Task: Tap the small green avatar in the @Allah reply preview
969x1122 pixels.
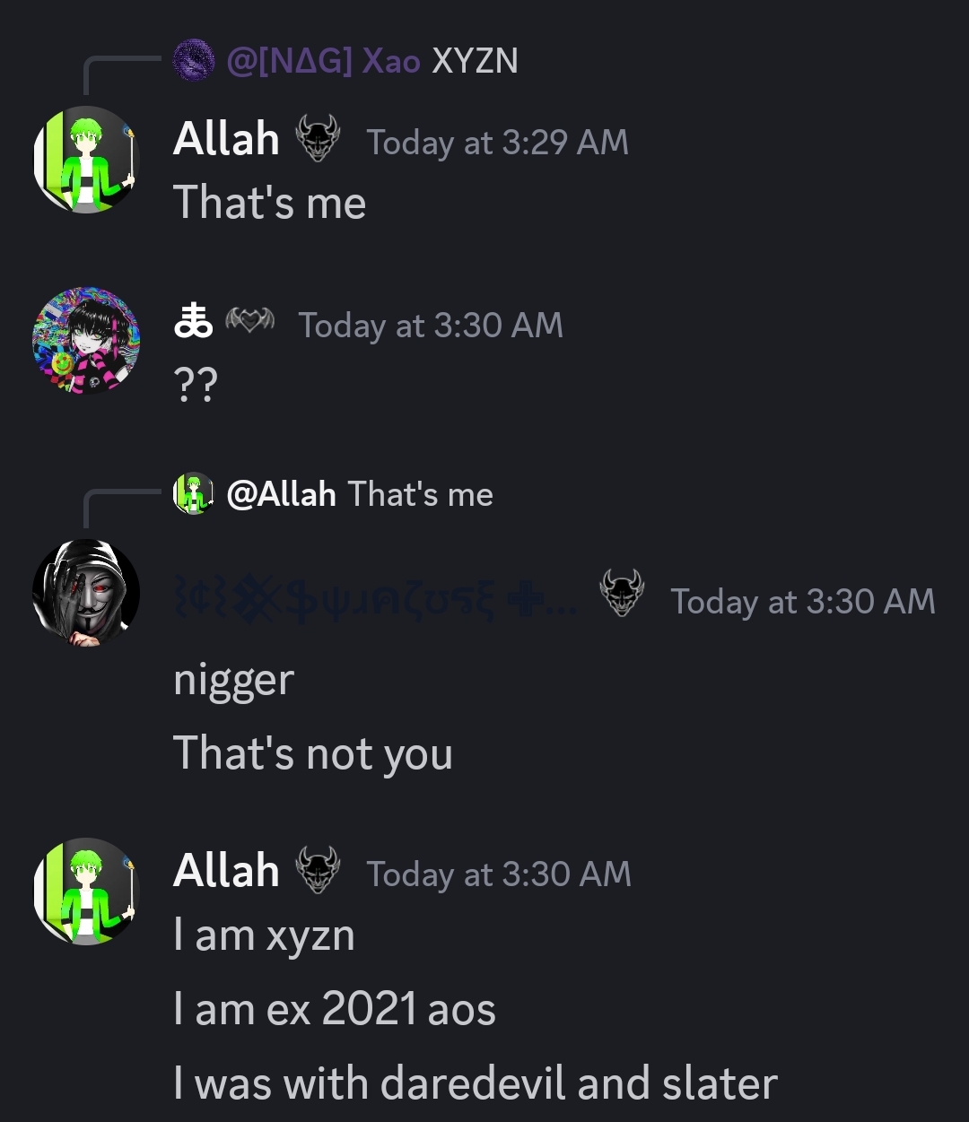Action: [x=193, y=493]
